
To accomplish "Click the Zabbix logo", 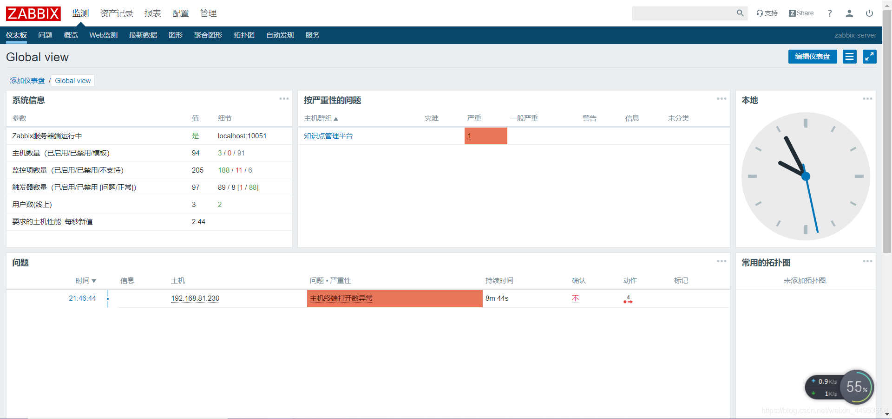I will [x=33, y=13].
